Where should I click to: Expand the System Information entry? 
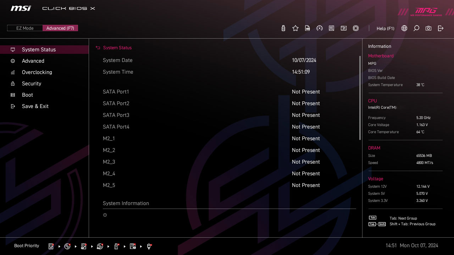coord(126,203)
